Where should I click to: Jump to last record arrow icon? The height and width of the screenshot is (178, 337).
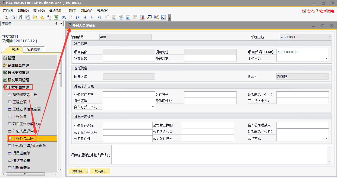99,17
